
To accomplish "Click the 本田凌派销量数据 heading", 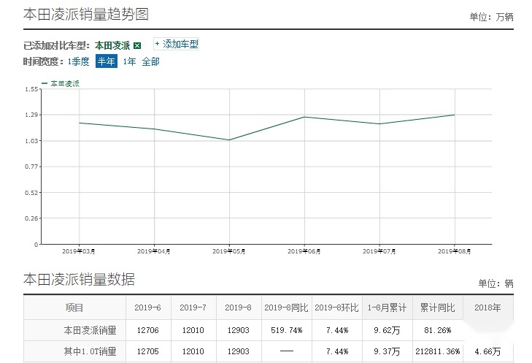I will pos(79,280).
